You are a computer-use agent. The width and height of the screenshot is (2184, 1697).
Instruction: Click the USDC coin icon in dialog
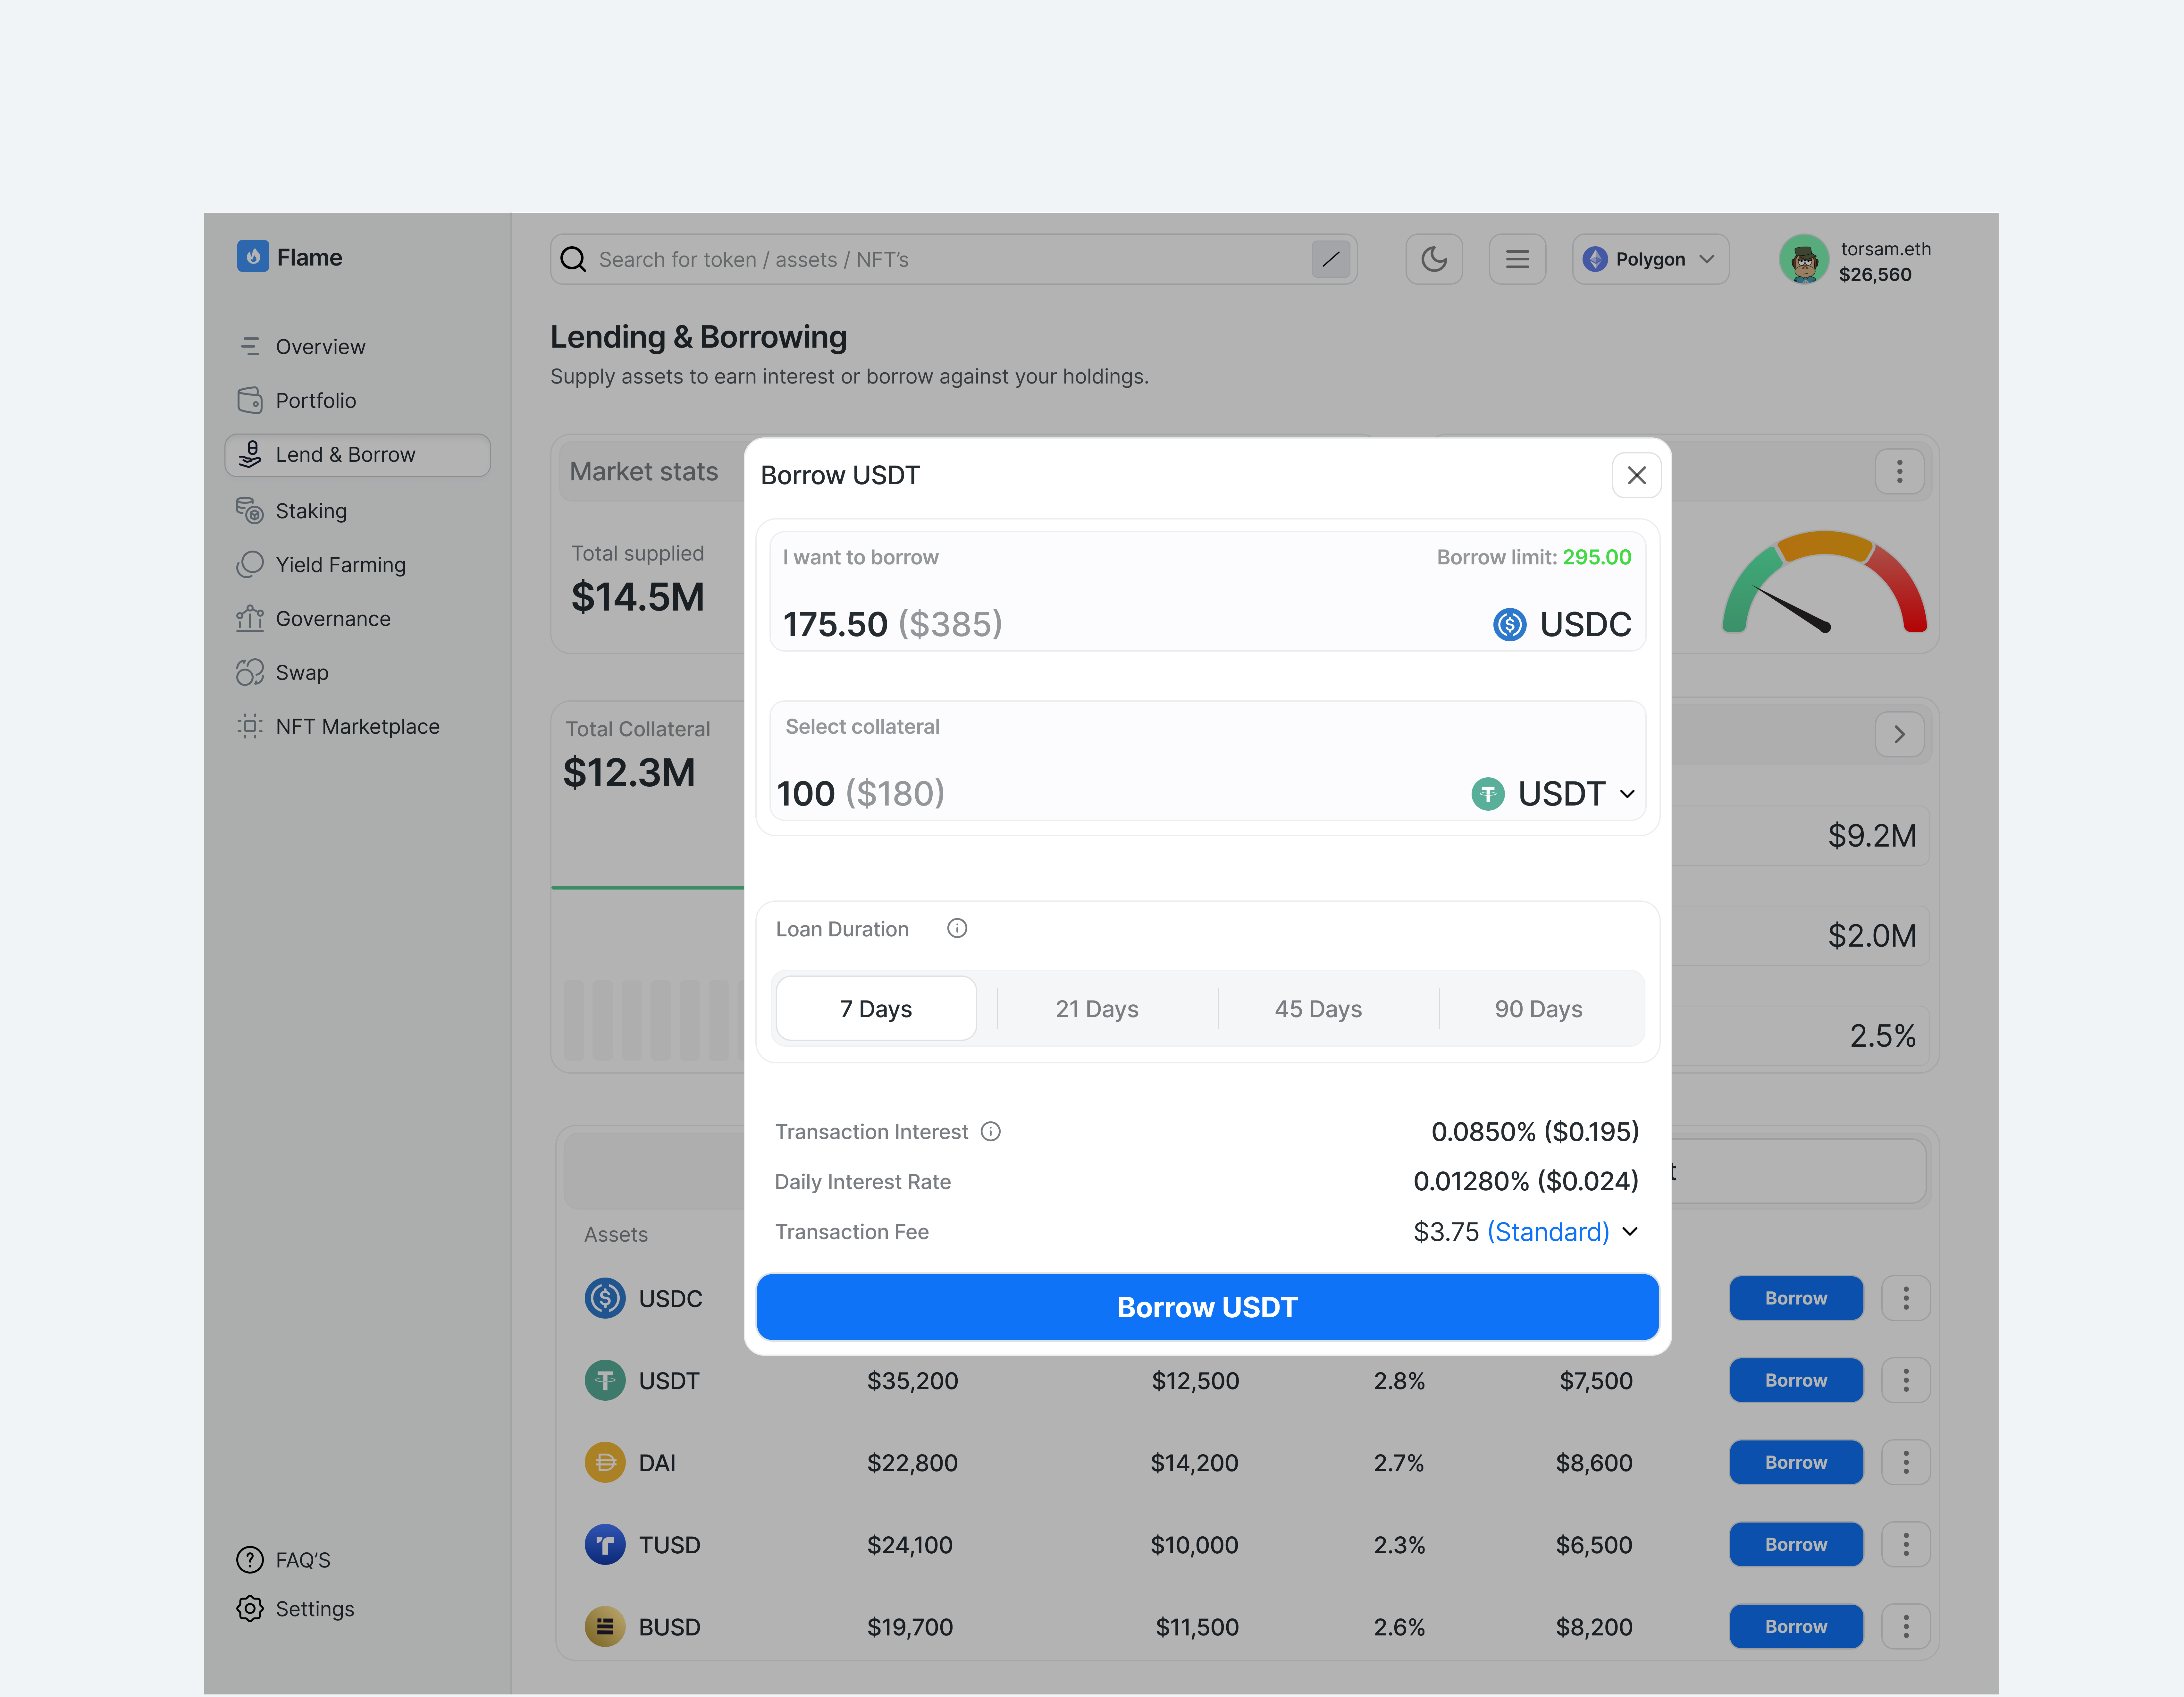[x=1510, y=625]
